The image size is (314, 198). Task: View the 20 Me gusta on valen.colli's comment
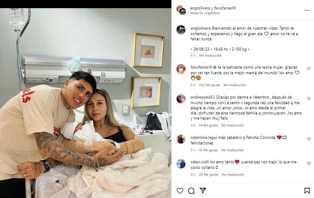208,174
